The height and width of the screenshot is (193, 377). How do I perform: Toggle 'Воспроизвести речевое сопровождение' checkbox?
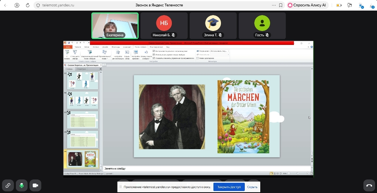tap(154, 51)
